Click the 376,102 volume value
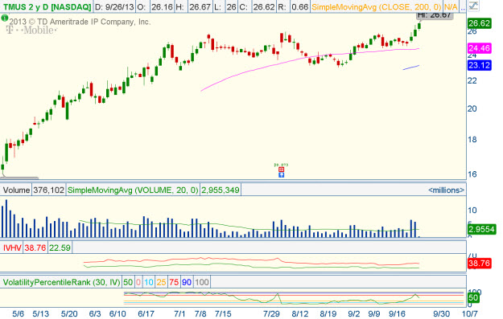The height and width of the screenshot is (319, 503). coord(49,190)
